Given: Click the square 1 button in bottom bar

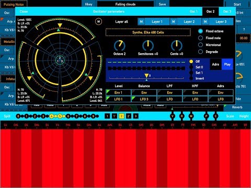Looking at the screenshot, I should click(107, 116).
